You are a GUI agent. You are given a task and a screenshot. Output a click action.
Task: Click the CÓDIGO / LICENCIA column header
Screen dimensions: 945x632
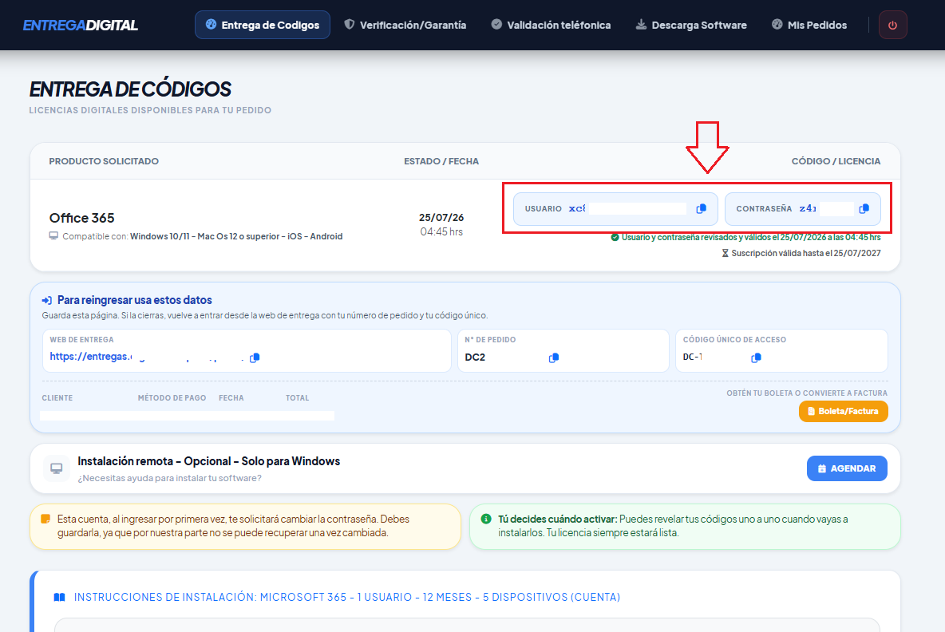[836, 161]
